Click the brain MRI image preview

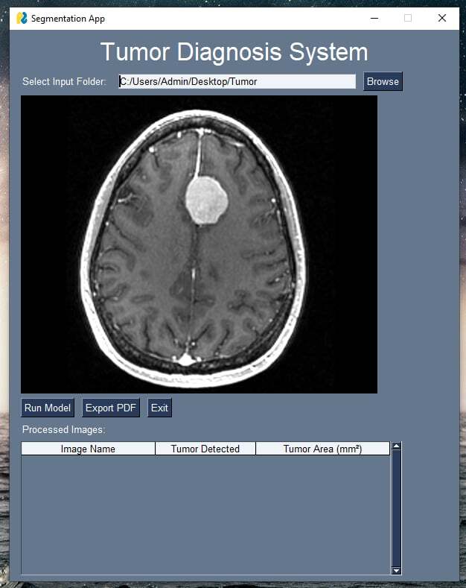pos(199,244)
